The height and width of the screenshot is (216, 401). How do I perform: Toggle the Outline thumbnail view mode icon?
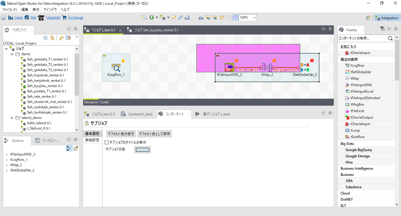pos(76,148)
